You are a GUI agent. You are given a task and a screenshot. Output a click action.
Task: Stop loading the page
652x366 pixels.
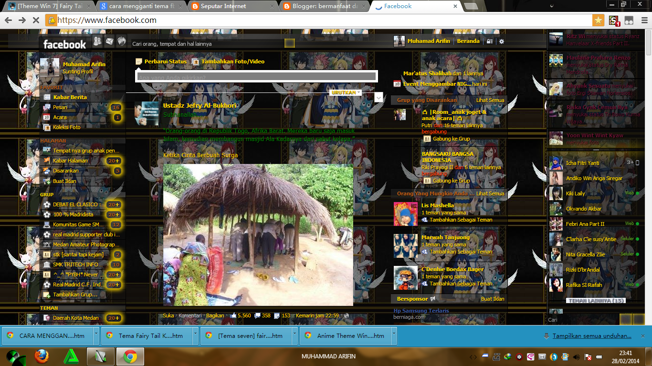(35, 20)
